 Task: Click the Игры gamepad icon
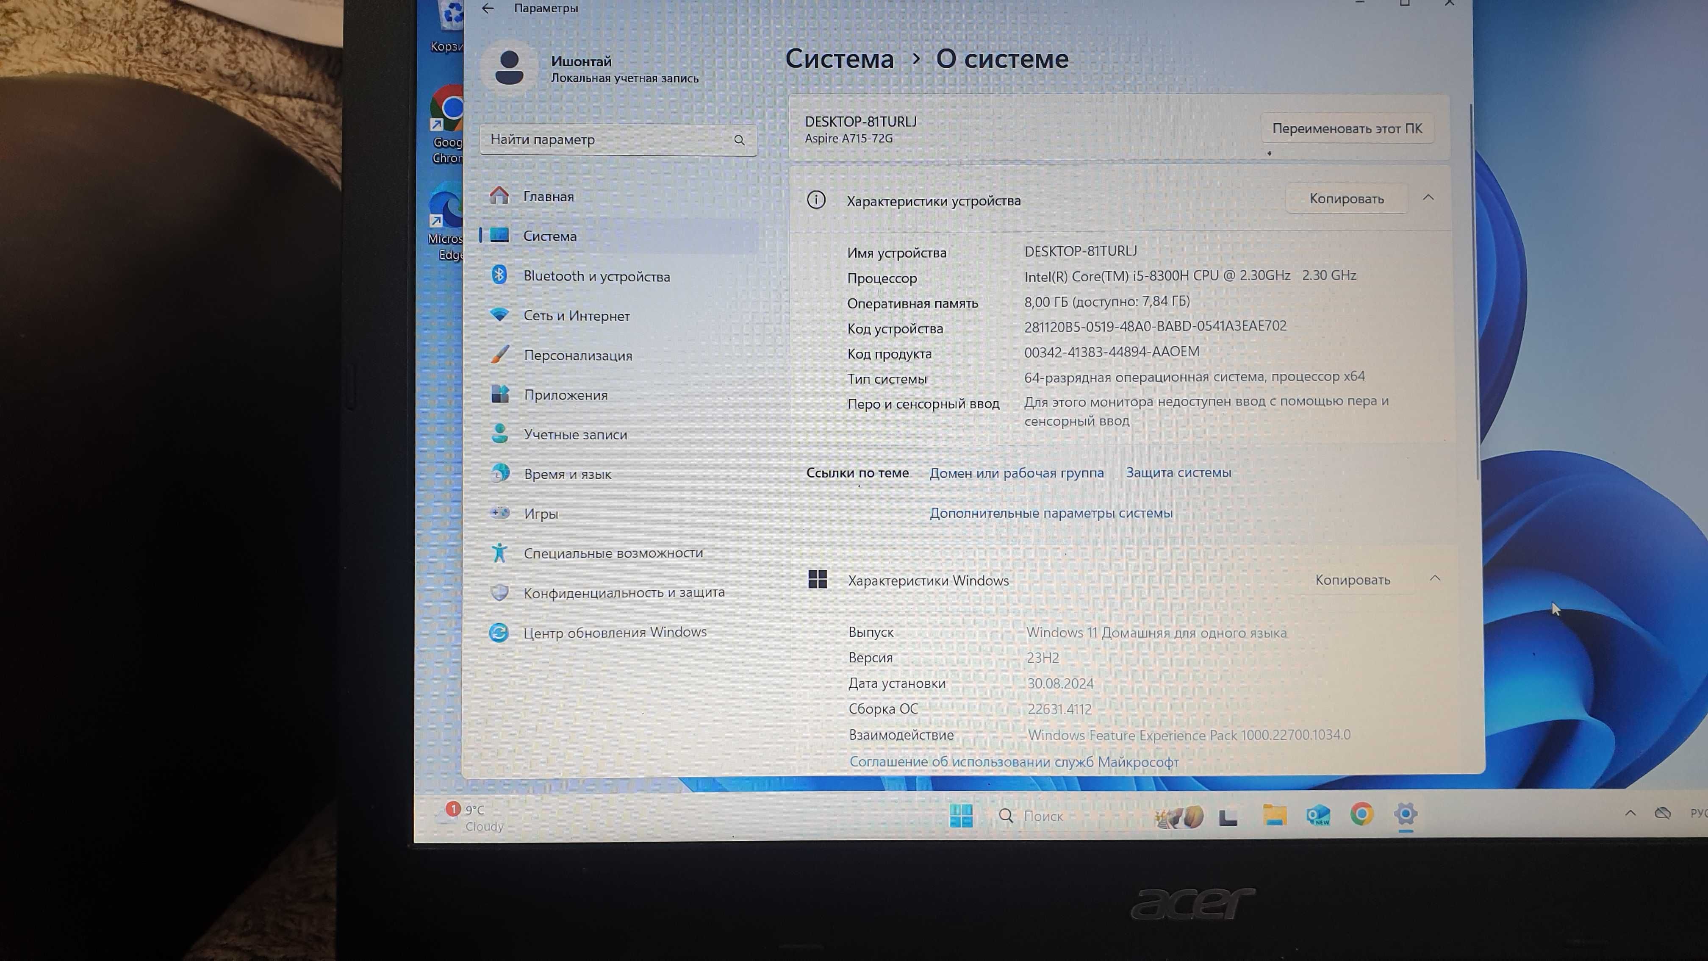500,513
